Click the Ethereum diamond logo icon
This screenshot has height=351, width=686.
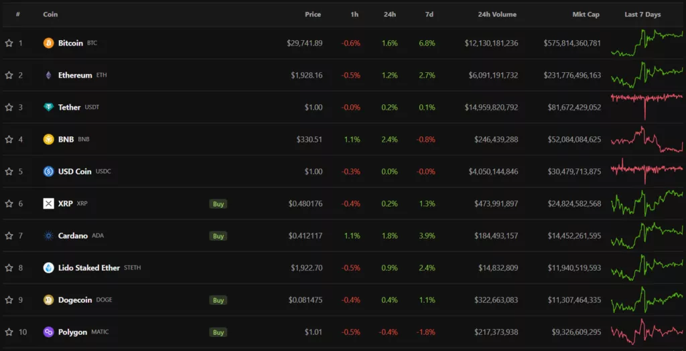click(48, 75)
